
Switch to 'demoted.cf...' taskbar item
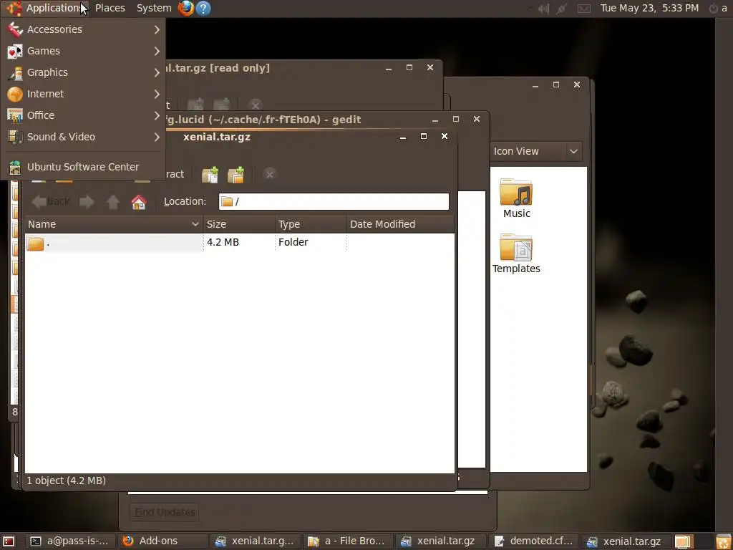click(534, 541)
